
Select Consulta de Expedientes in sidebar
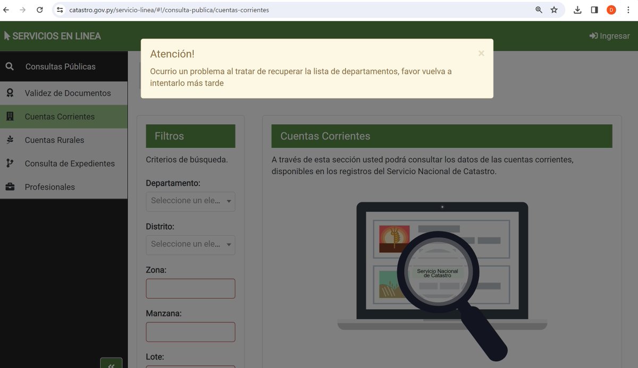click(x=64, y=163)
